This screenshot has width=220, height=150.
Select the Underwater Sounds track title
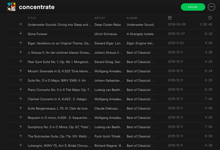point(60,25)
